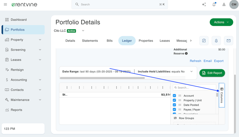239x137 pixels.
Task: Open the Columns side panel tab
Action: click(222, 95)
